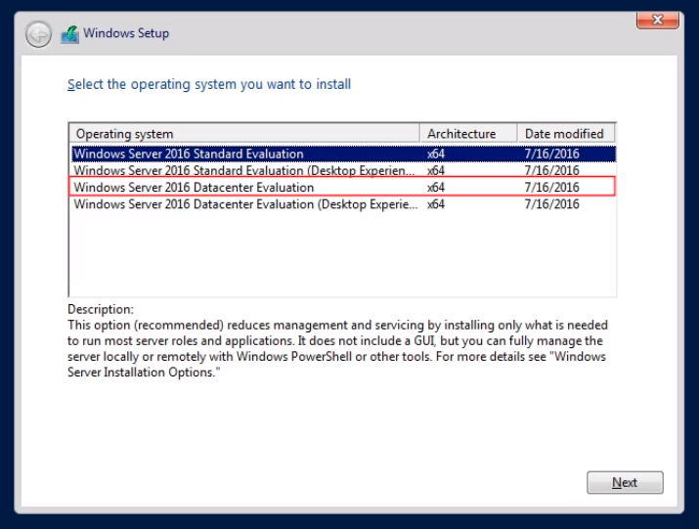Close the Windows Setup window

[x=658, y=20]
